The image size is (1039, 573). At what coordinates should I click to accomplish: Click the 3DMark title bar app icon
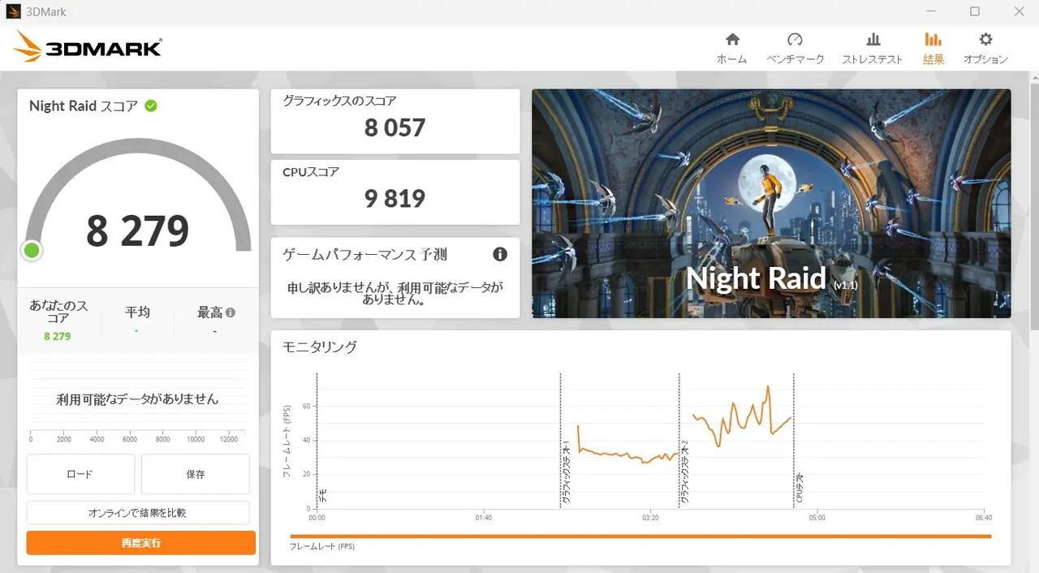pos(13,11)
